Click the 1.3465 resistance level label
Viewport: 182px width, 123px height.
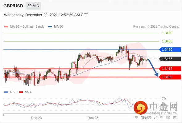167,41
